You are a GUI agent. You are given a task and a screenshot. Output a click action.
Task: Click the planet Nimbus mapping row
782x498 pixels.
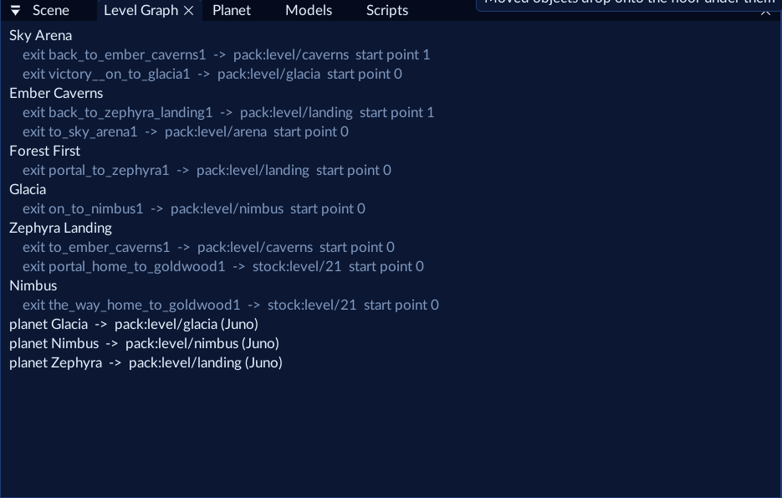(x=144, y=344)
